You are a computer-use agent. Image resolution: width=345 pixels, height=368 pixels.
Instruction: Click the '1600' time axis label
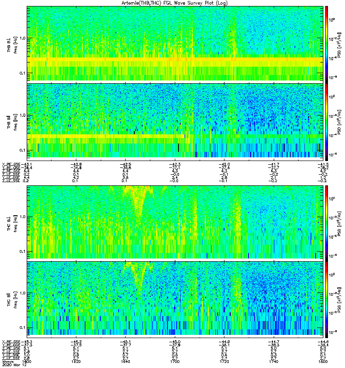[27, 362]
